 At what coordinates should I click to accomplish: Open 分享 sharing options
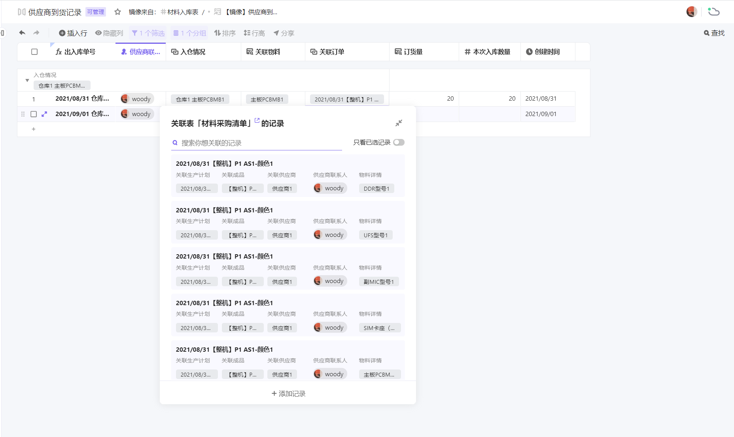pyautogui.click(x=284, y=33)
